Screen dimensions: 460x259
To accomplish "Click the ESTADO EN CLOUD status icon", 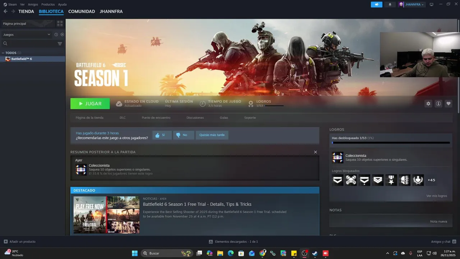I will [119, 104].
